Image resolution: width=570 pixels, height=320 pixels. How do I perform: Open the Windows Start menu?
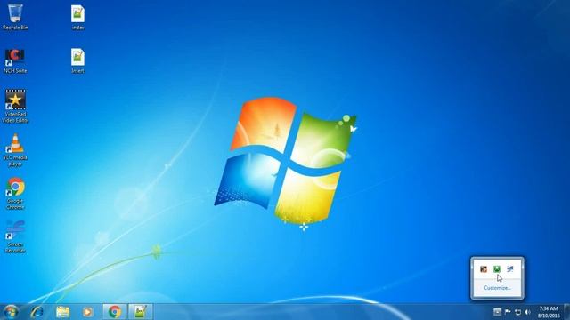coord(11,312)
